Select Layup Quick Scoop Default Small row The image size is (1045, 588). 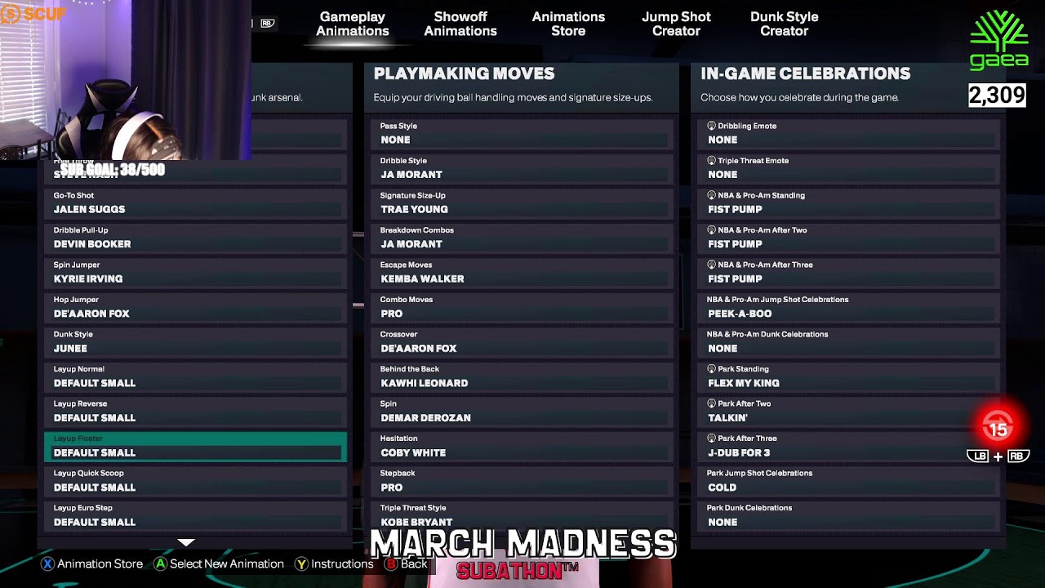pyautogui.click(x=195, y=481)
